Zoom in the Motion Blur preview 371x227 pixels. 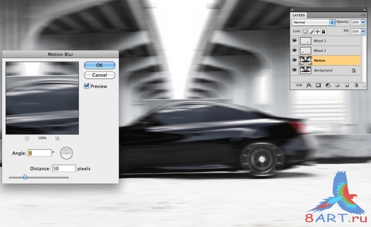pyautogui.click(x=57, y=139)
